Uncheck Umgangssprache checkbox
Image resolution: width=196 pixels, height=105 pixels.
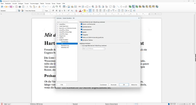[x=81, y=30]
